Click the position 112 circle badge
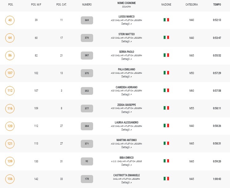The image size is (230, 188). (10, 91)
